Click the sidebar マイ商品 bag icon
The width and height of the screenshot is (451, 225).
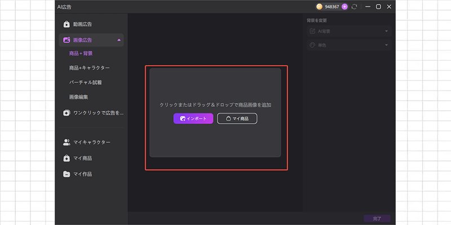67,158
